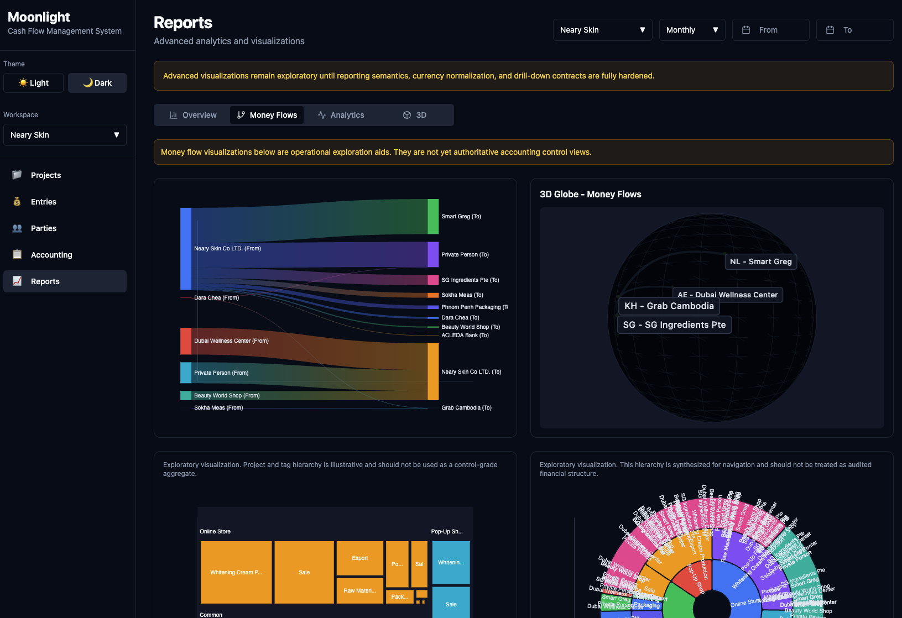Image resolution: width=902 pixels, height=618 pixels.
Task: Go to Projects page
Action: click(65, 175)
